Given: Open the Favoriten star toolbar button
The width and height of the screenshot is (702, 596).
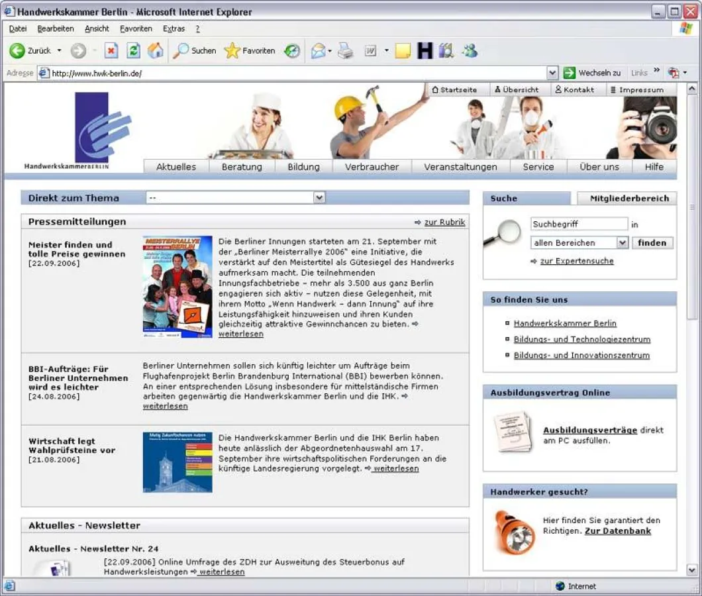Looking at the screenshot, I should point(250,51).
